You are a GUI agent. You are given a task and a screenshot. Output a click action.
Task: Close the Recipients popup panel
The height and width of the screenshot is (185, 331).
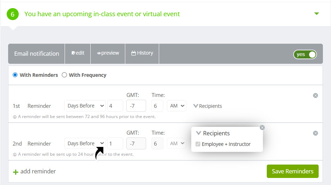point(262,128)
